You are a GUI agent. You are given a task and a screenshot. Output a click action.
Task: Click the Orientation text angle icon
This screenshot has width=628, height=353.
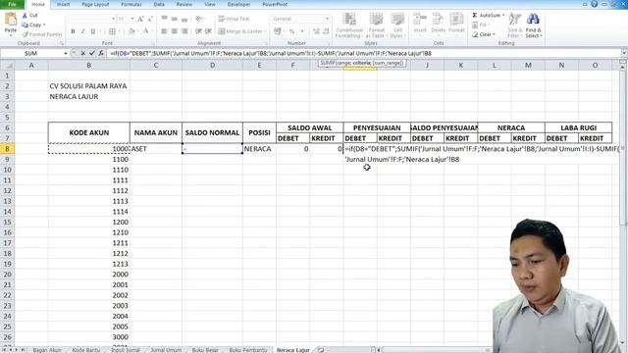point(198,19)
